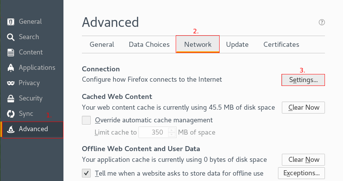Increase cache limit with stepper up arrow
343x181 pixels.
(171, 130)
